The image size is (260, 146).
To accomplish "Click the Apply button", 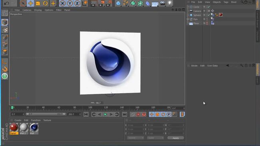I will (x=176, y=138).
